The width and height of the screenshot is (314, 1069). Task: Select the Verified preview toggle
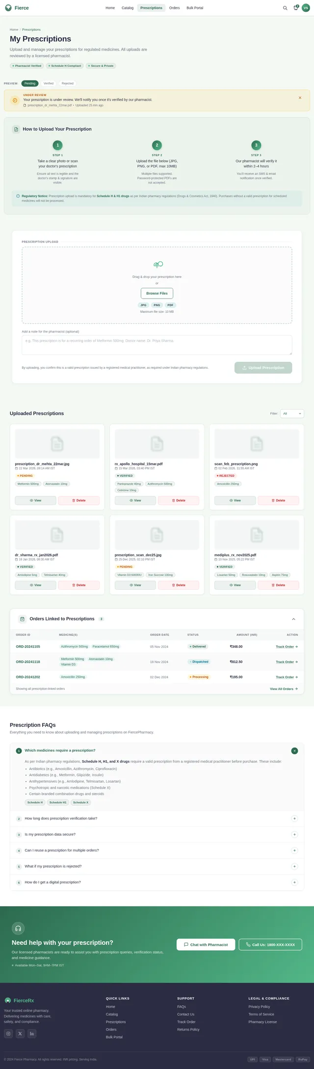click(49, 83)
